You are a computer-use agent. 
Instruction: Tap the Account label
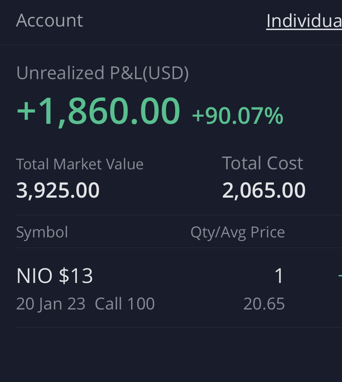(49, 20)
